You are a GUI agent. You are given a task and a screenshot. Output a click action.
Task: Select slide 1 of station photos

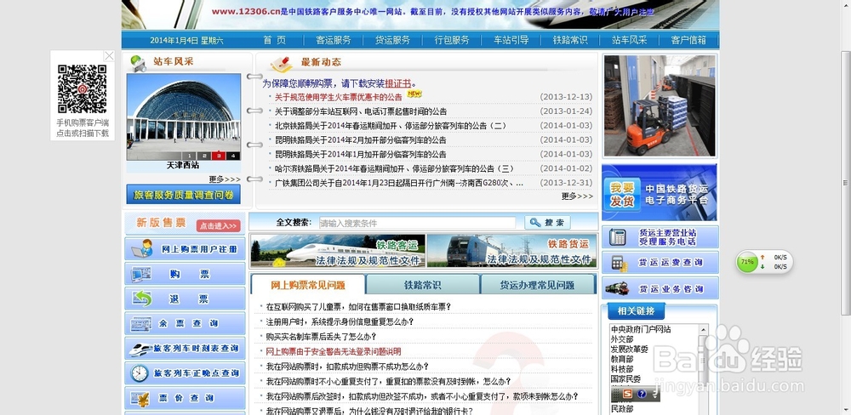(x=190, y=156)
